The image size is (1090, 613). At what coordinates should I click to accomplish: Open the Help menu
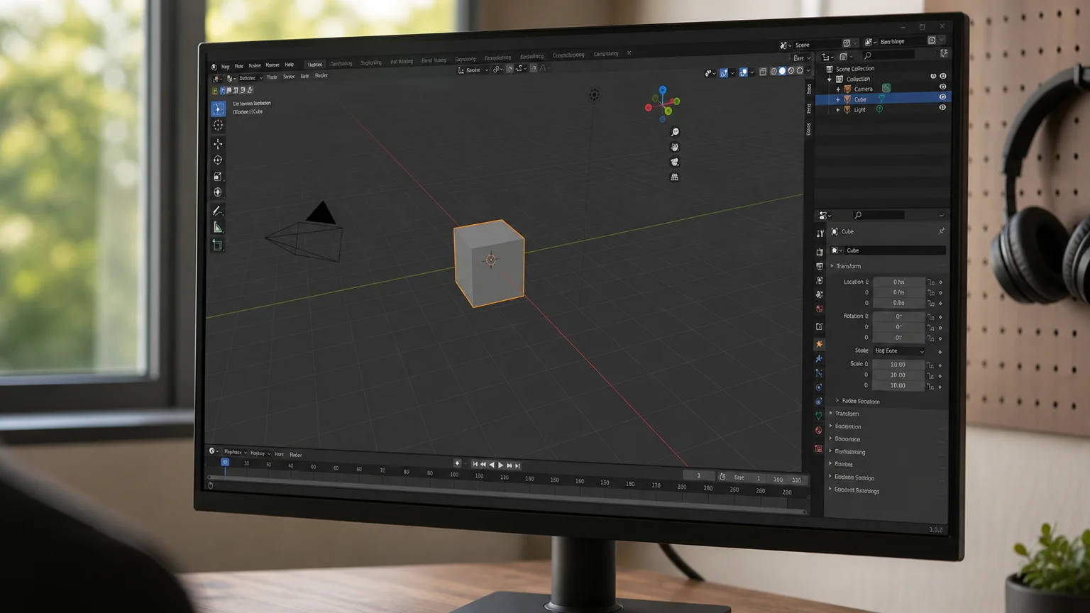pos(290,65)
